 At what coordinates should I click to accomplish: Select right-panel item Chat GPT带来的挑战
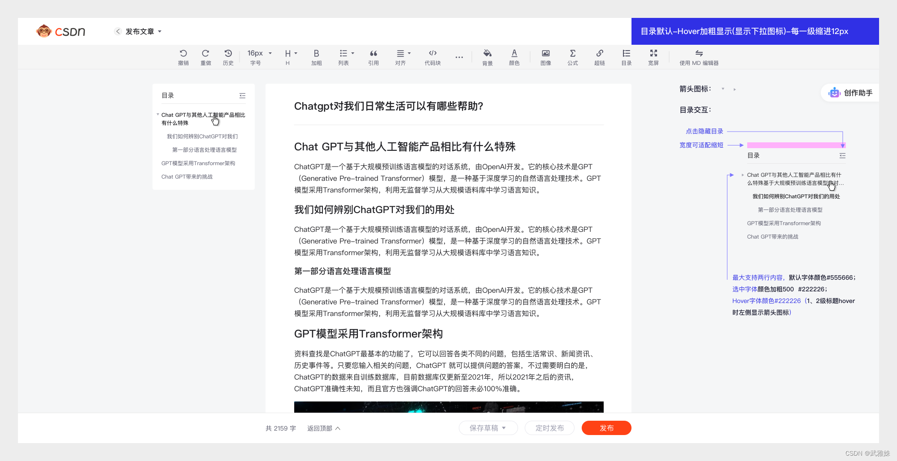773,237
